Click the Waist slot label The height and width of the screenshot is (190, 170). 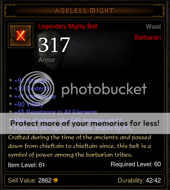(x=153, y=27)
